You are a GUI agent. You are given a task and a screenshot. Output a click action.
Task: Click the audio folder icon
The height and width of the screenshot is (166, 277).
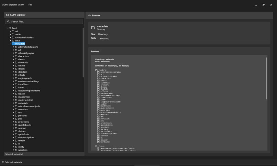pyautogui.click(x=13, y=35)
